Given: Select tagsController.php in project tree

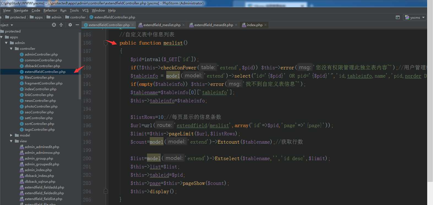Looking at the screenshot, I should click(40, 130).
